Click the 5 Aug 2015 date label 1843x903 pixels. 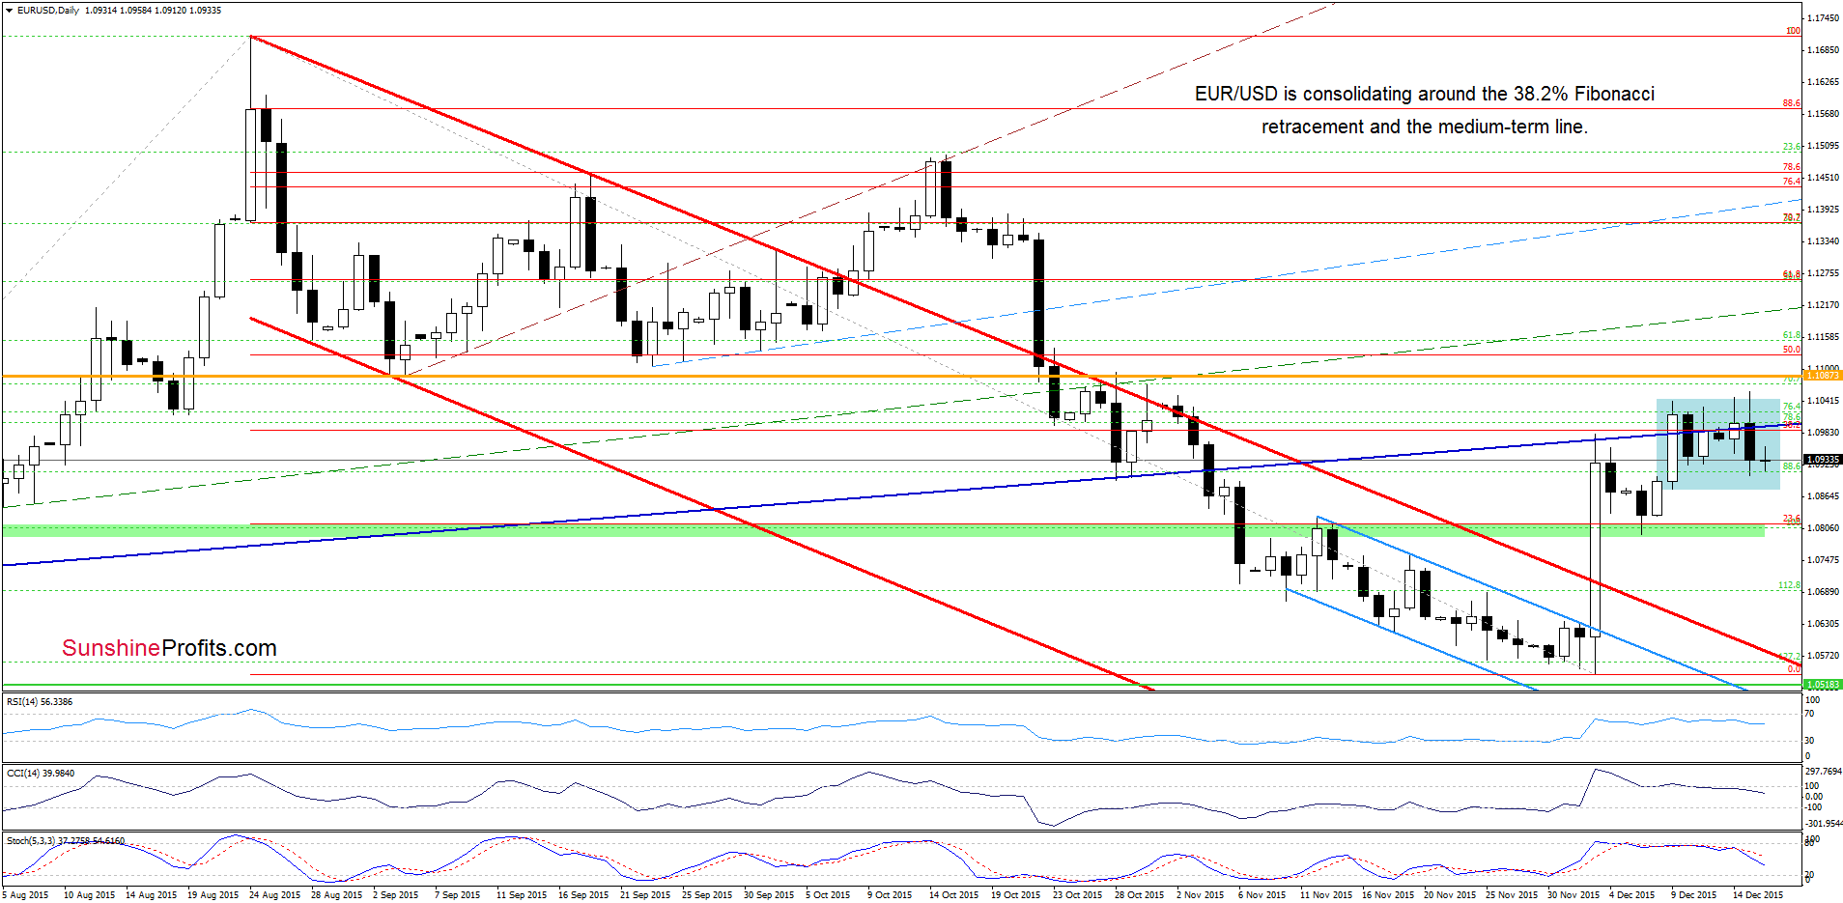tap(26, 895)
